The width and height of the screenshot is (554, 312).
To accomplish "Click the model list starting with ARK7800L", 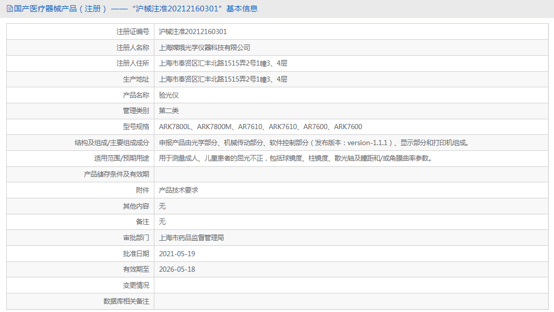I will [260, 127].
